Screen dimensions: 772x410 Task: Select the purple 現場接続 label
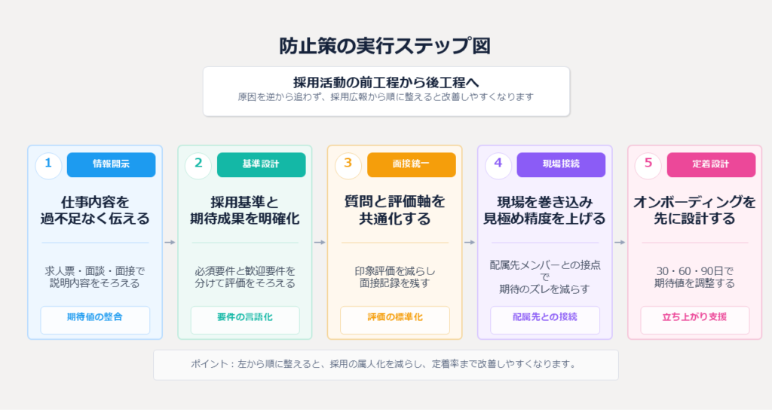(x=561, y=164)
